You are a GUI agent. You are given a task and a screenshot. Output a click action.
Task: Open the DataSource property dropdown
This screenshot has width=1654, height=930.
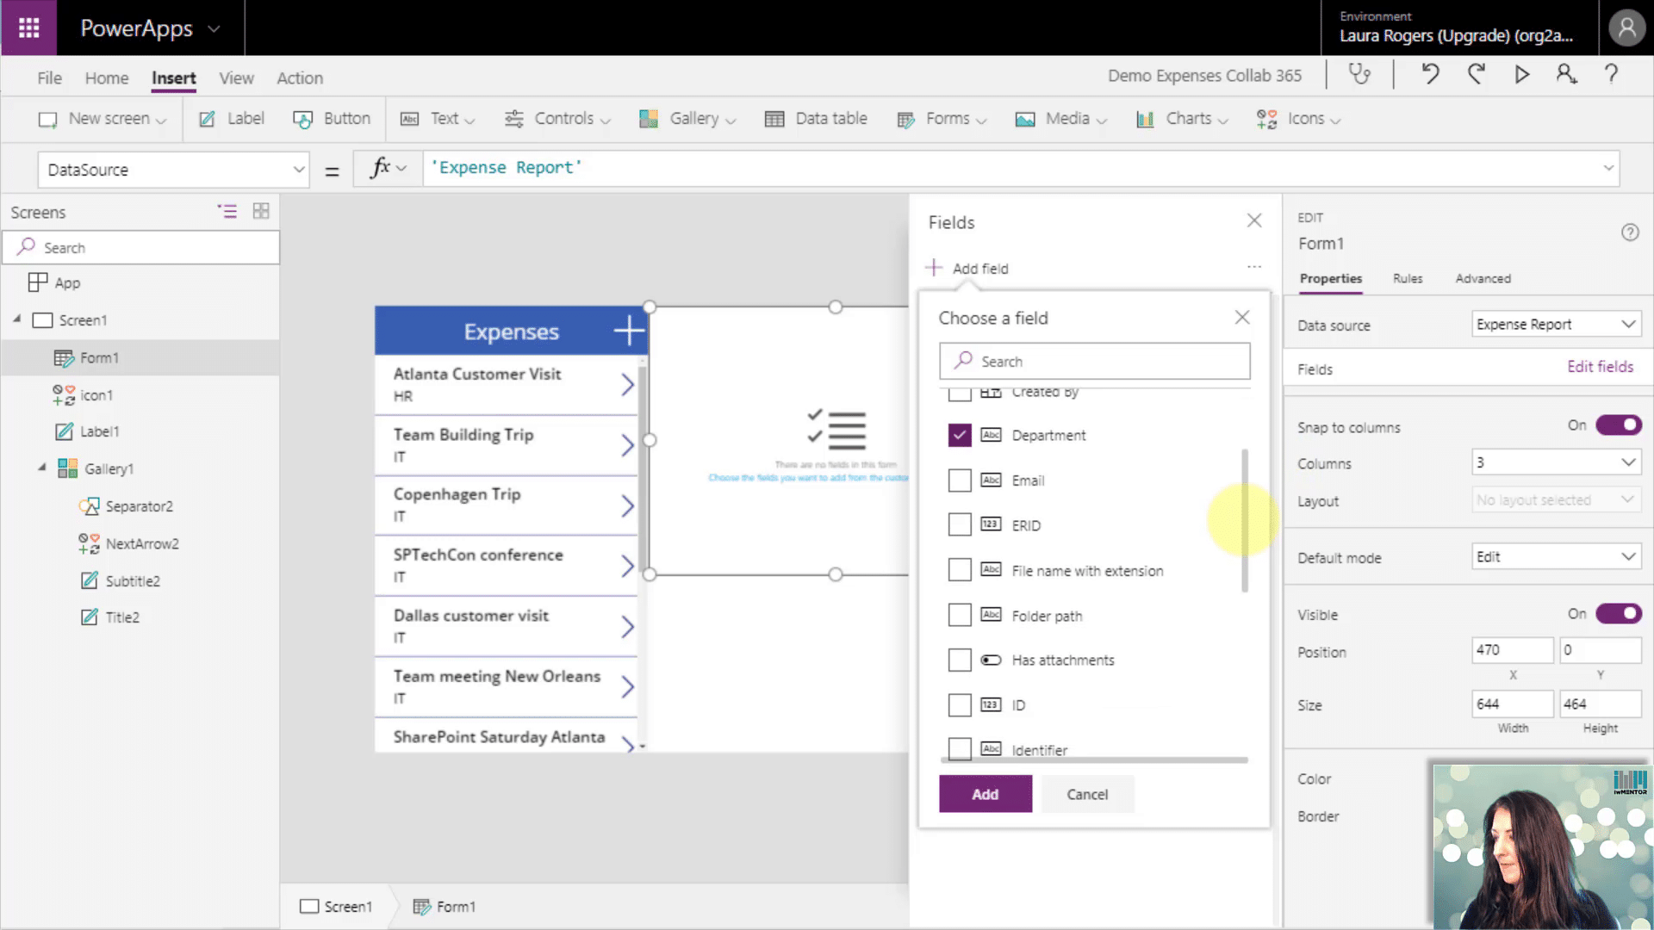(173, 170)
